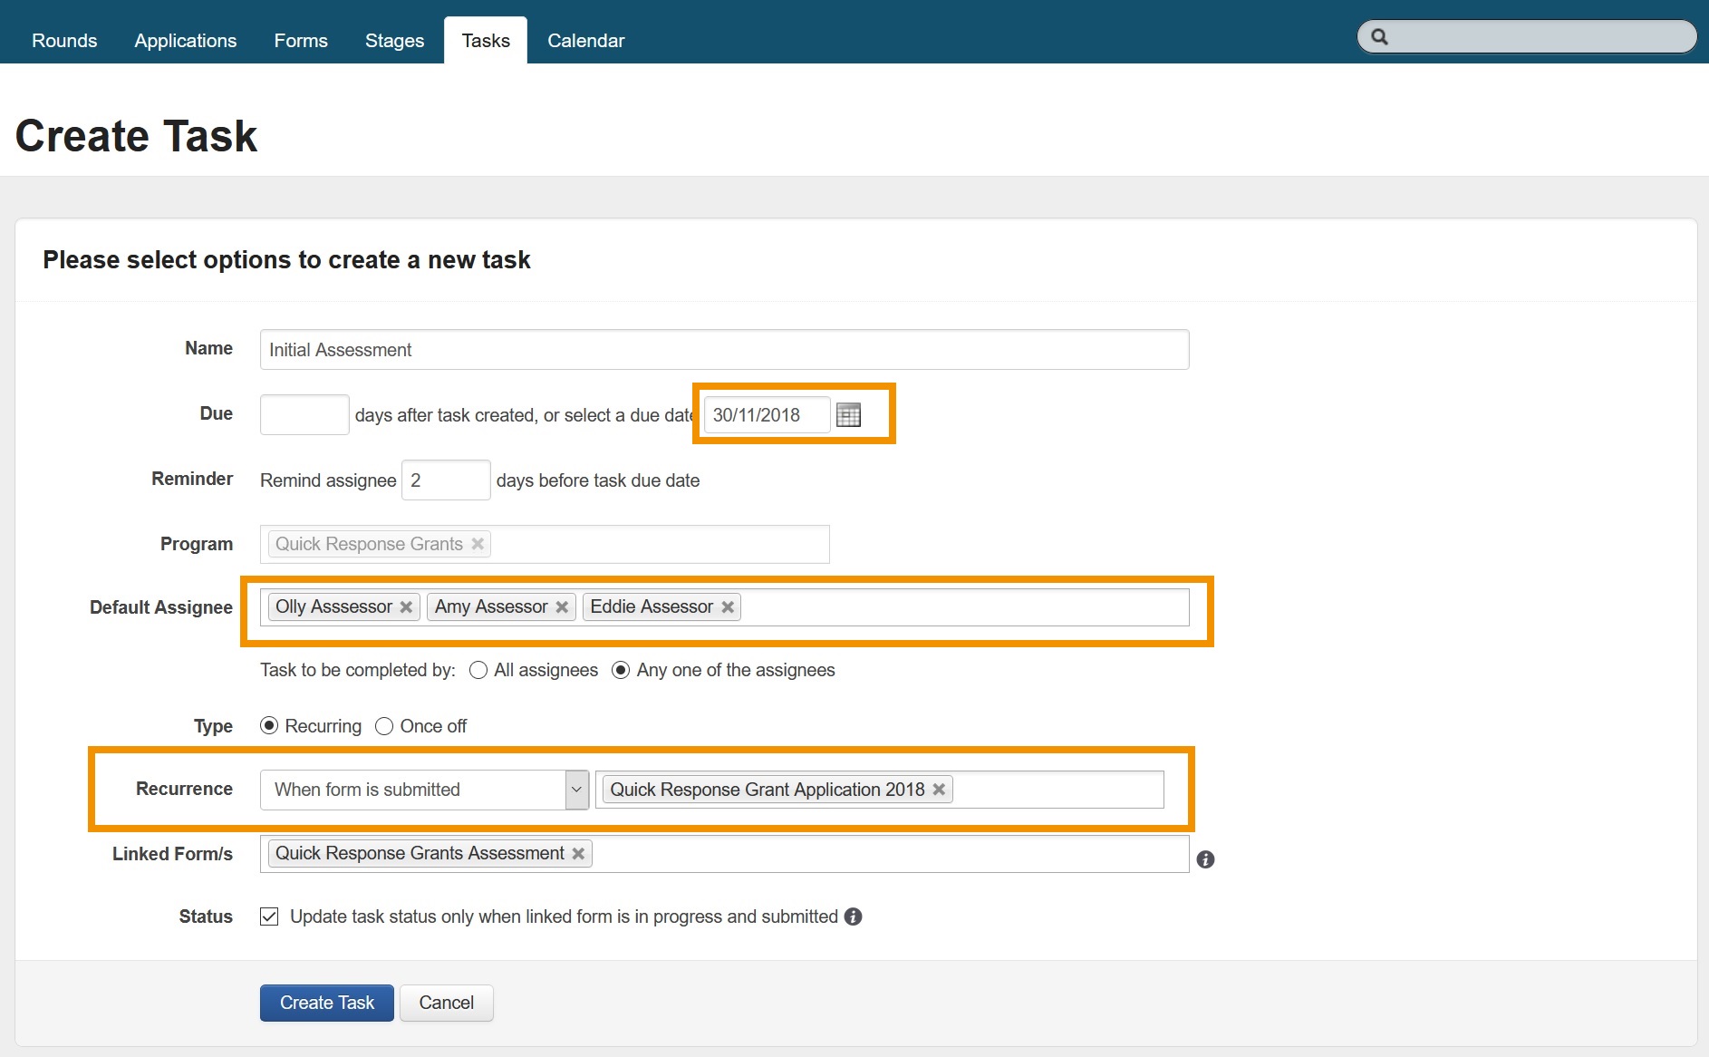Open the Default Assignee selection field
Viewport: 1709px width, 1057px height.
tap(961, 607)
